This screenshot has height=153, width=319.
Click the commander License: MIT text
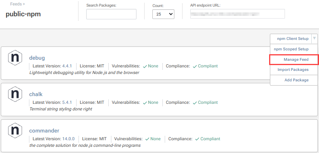pos(94,139)
